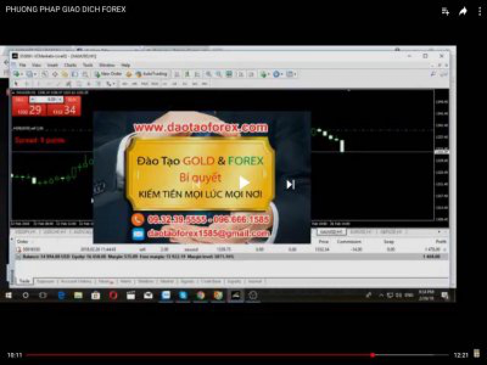Open the Help menu

click(125, 65)
